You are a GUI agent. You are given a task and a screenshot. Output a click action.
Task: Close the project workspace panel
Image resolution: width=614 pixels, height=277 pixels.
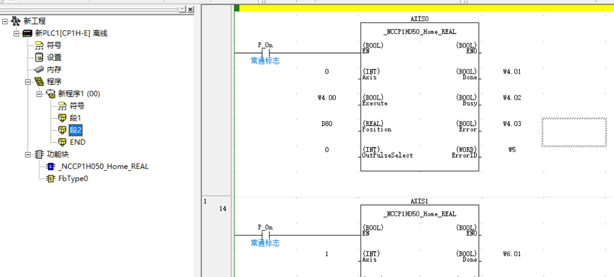pos(190,9)
